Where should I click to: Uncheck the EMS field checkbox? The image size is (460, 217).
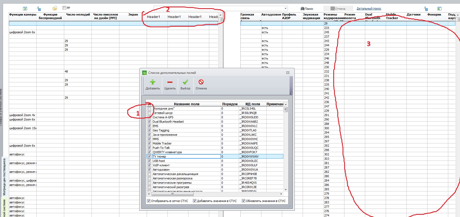pos(149,126)
